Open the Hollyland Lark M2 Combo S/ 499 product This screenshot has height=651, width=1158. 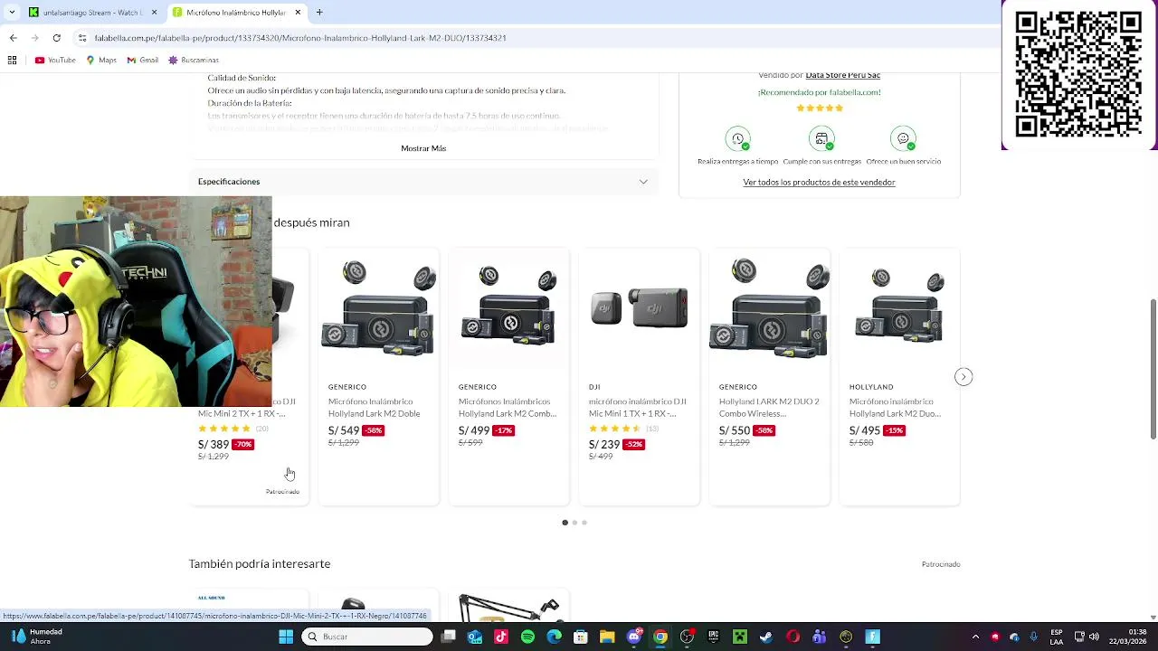coord(508,376)
